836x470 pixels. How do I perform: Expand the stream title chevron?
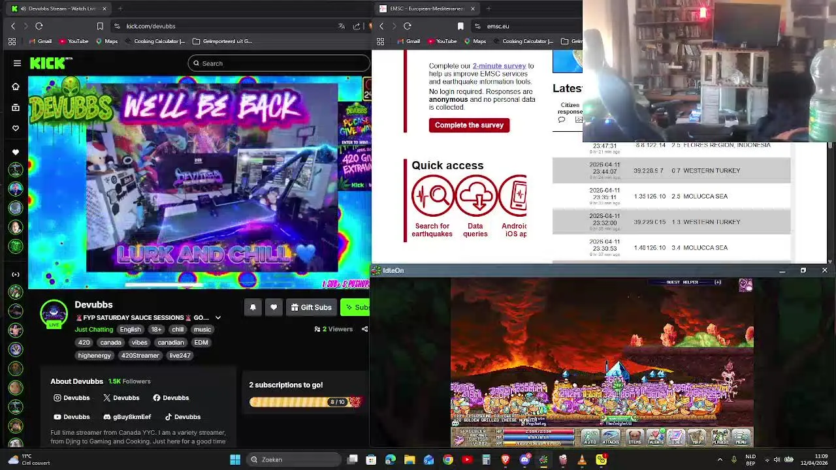pyautogui.click(x=218, y=318)
